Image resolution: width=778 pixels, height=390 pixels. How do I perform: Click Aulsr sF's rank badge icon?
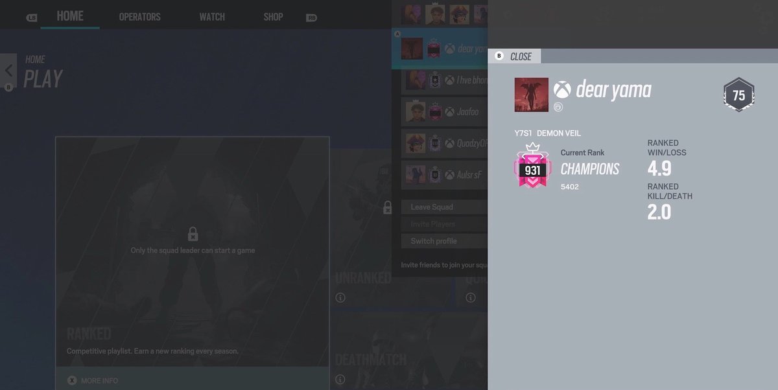(x=434, y=174)
